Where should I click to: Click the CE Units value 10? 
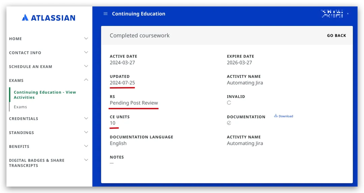tap(113, 123)
